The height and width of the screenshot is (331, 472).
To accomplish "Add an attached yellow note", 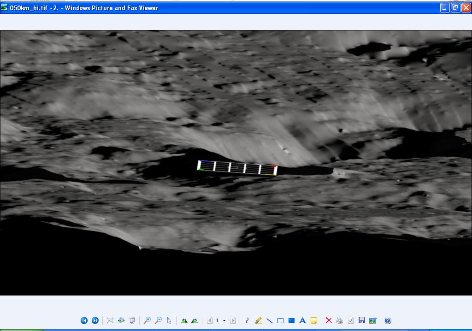I will [314, 320].
